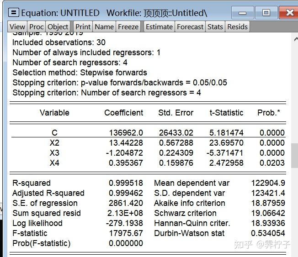Image resolution: width=298 pixels, height=257 pixels.
Task: Click the Name toolbar button
Action: (104, 26)
